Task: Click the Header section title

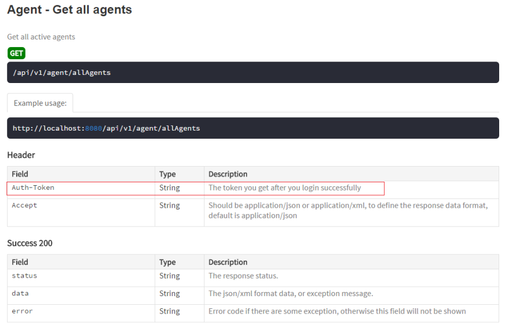Action: [x=21, y=155]
